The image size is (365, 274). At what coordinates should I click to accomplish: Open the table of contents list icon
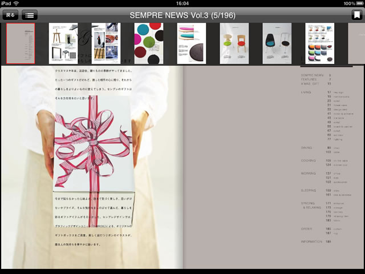(30, 15)
